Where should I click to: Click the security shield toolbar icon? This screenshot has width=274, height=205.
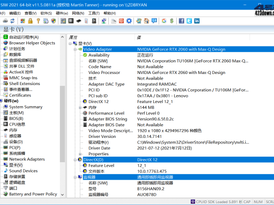[x=54, y=21]
